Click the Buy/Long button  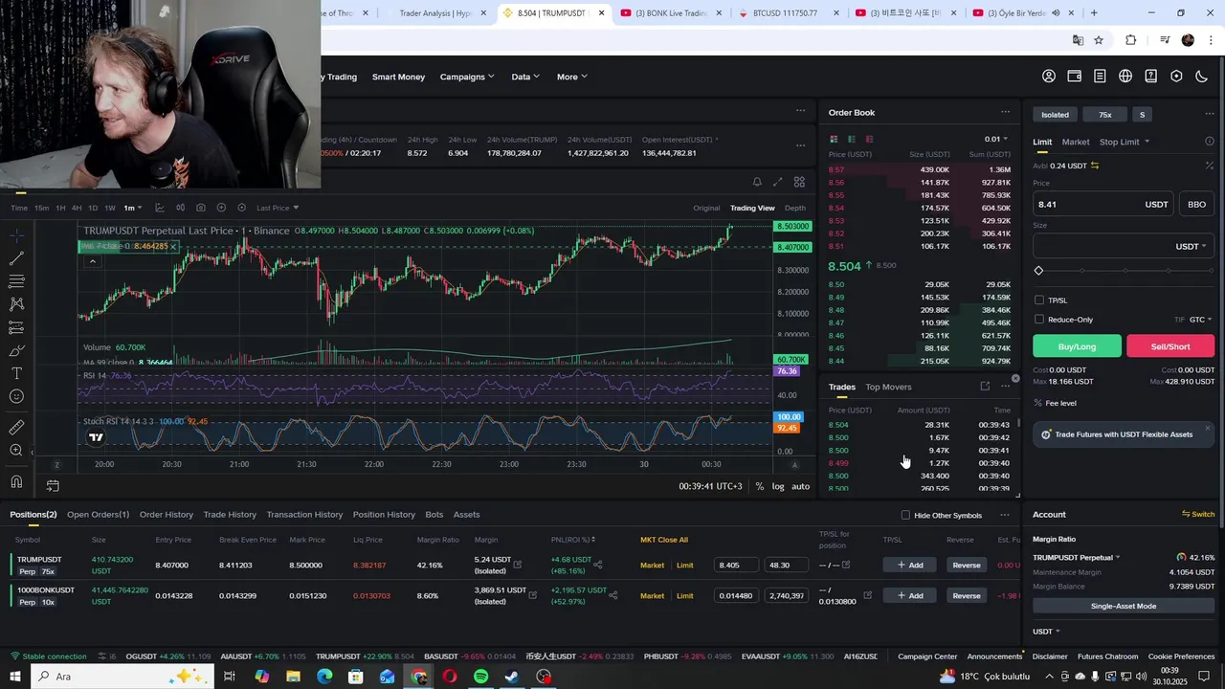[x=1077, y=346]
